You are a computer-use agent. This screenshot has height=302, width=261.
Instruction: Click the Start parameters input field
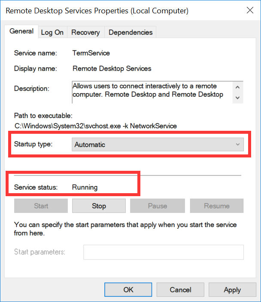(x=164, y=252)
